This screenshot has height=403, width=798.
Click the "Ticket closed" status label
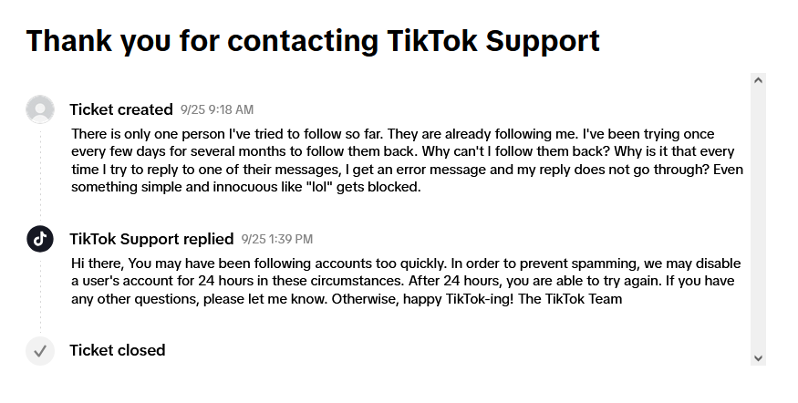tap(118, 350)
